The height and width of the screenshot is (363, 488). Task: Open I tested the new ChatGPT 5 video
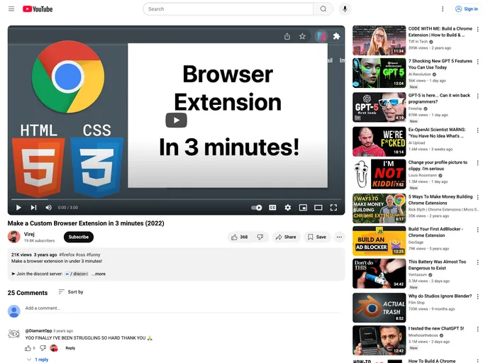click(x=436, y=328)
